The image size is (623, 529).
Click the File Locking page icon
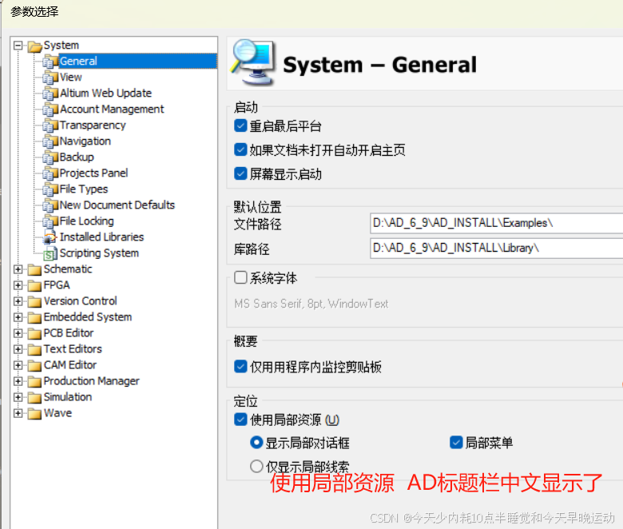[50, 221]
